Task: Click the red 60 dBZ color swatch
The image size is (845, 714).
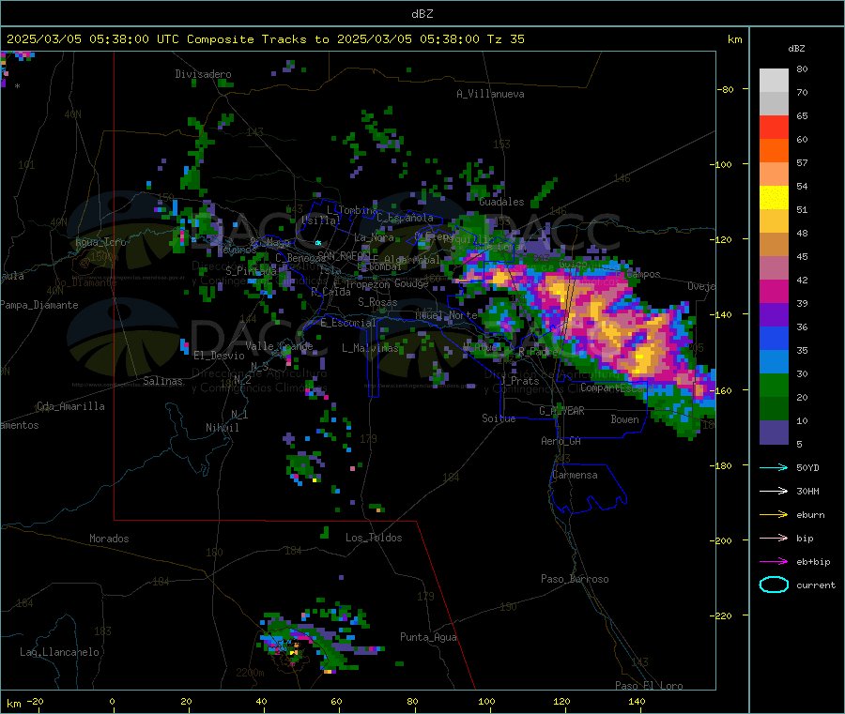Action: click(x=774, y=127)
